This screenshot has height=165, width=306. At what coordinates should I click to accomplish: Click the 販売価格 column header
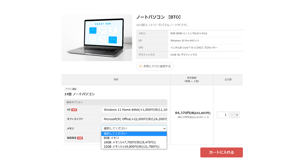tap(192, 79)
